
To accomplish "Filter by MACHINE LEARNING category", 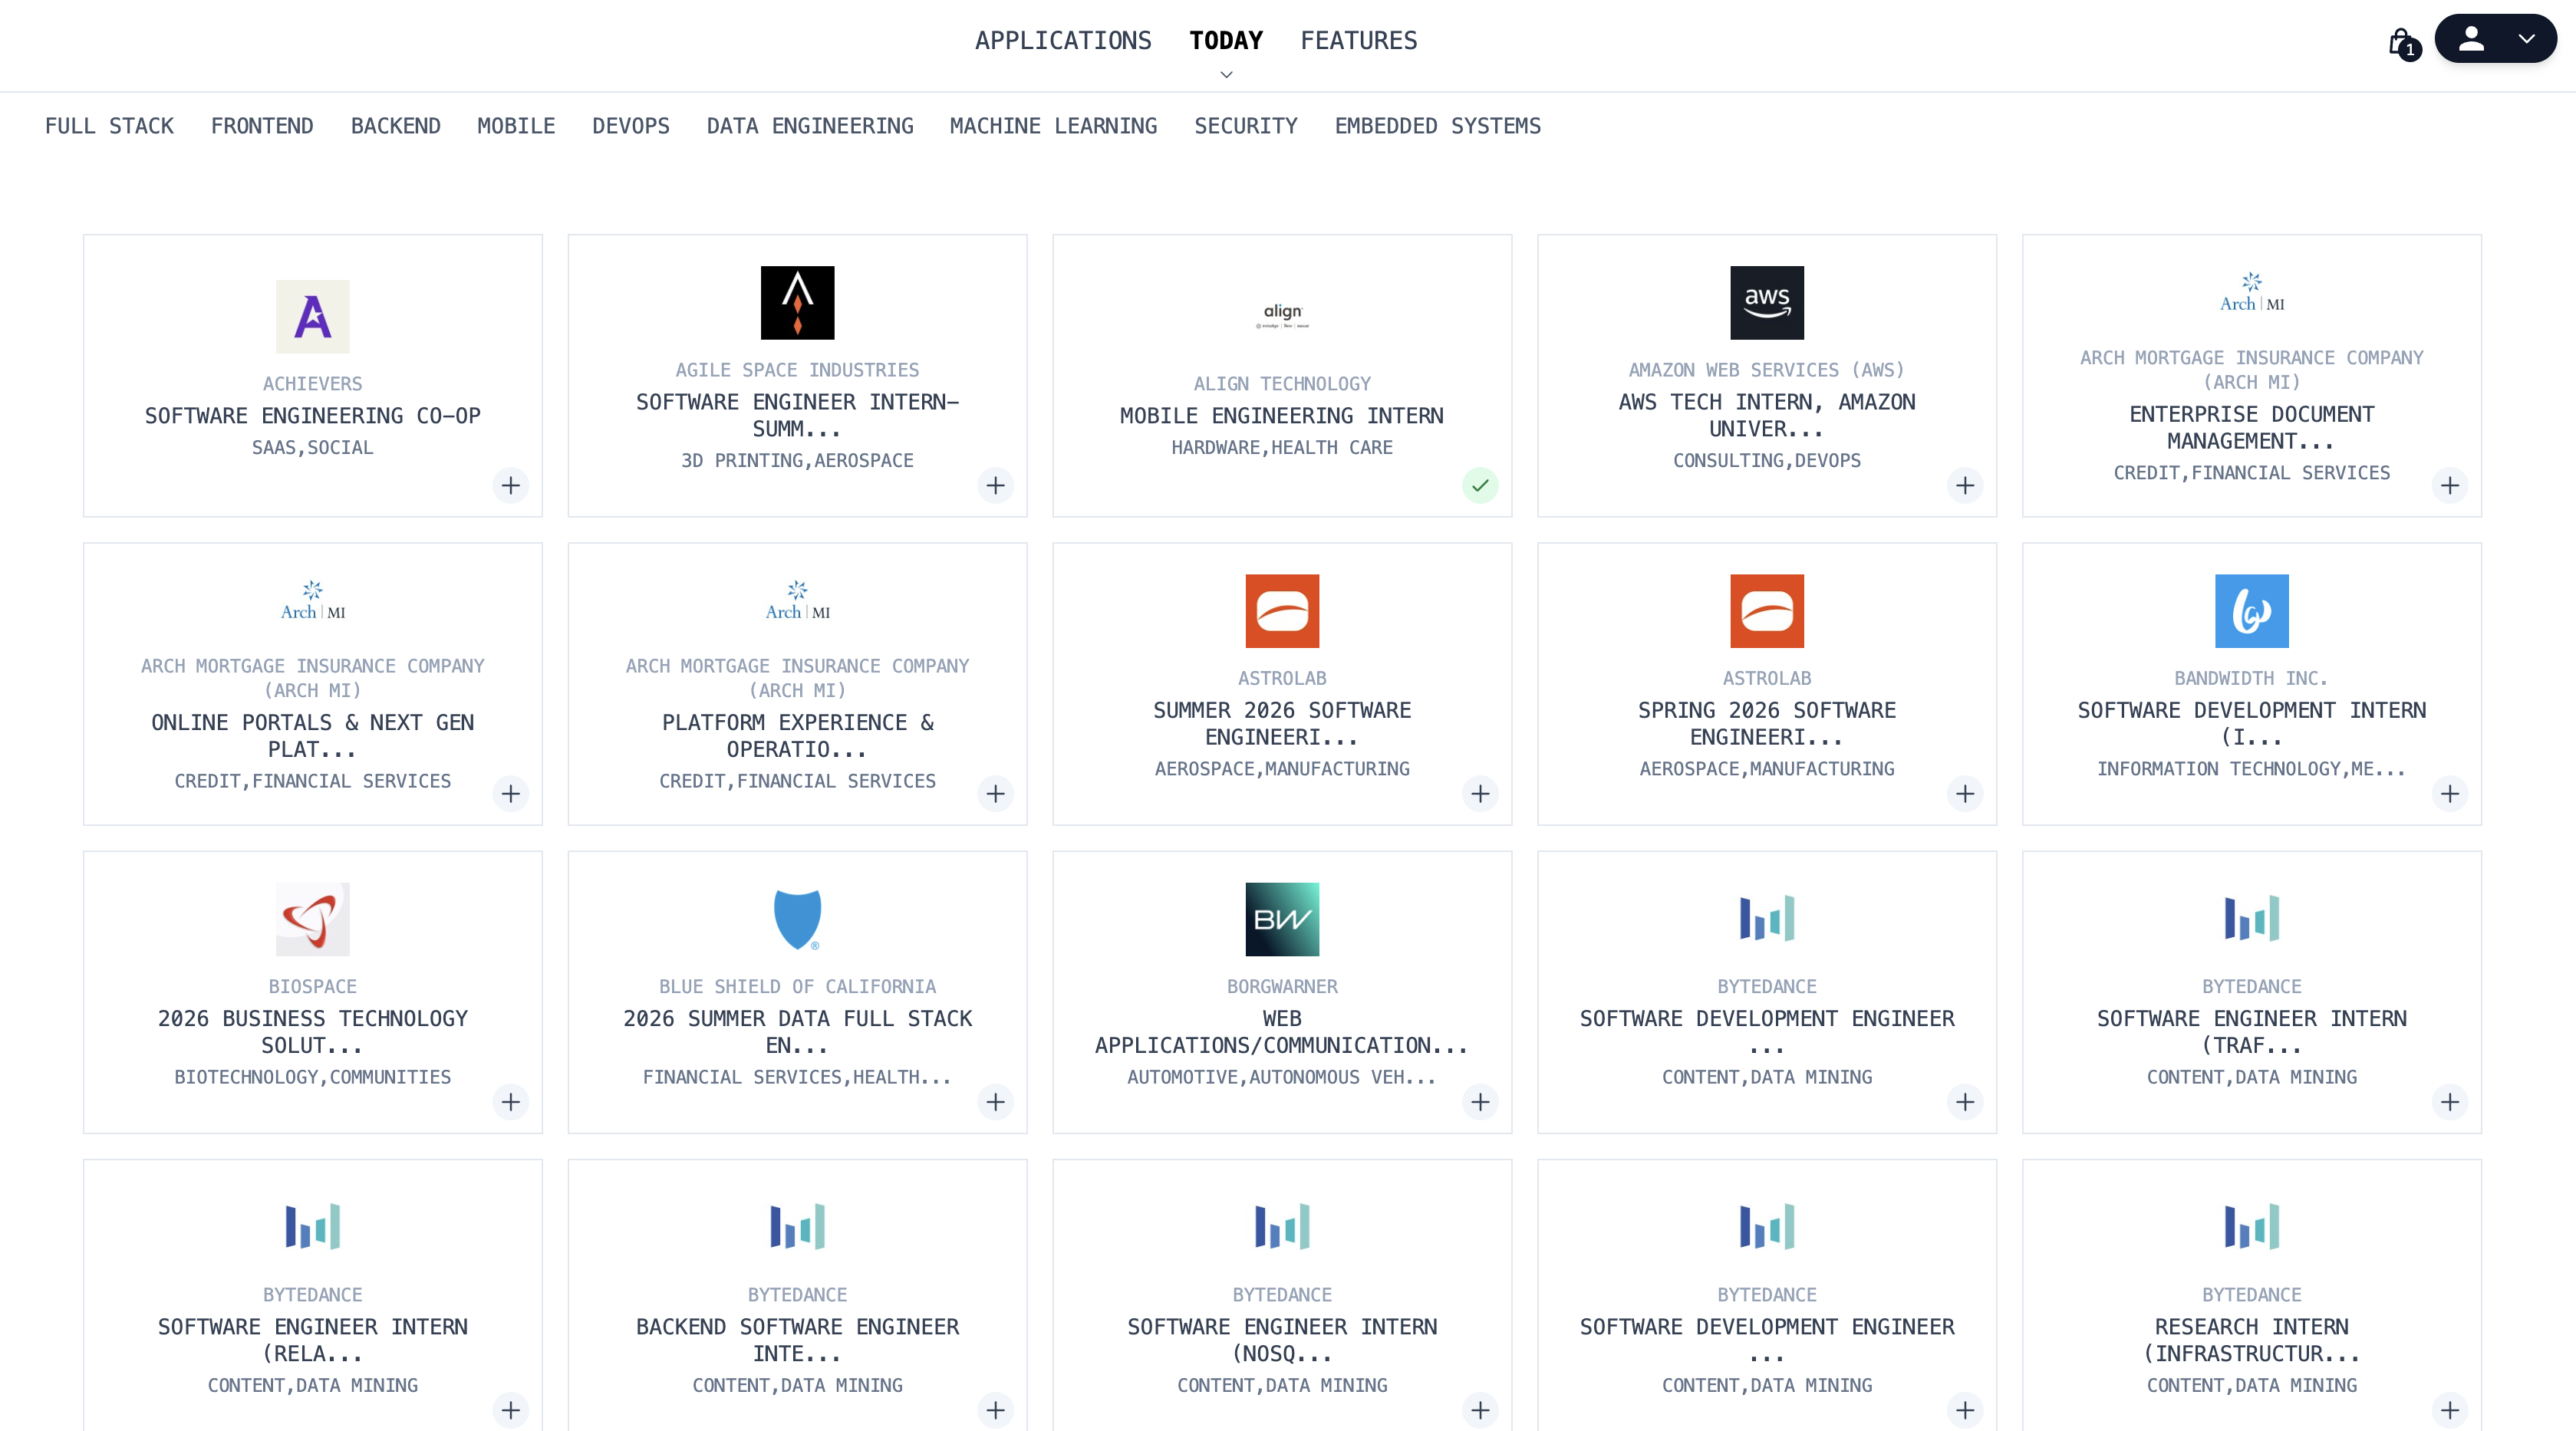I will coord(1053,126).
